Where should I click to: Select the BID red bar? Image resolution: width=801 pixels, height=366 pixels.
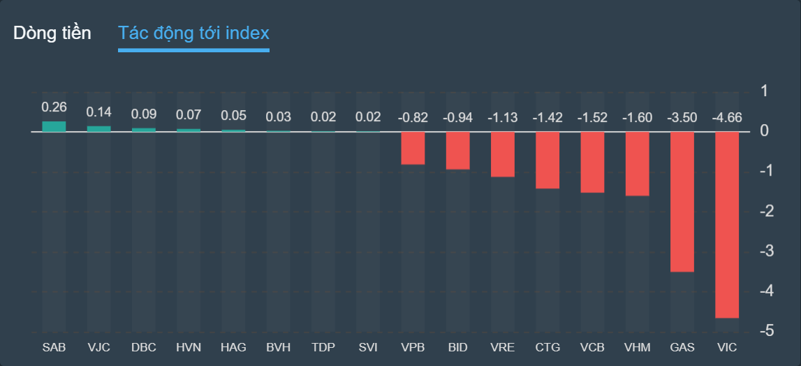[x=458, y=151]
